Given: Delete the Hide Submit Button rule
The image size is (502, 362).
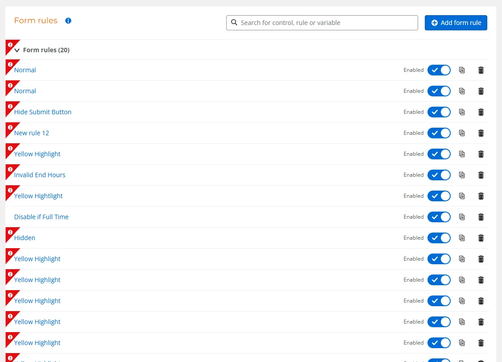Looking at the screenshot, I should tap(481, 112).
